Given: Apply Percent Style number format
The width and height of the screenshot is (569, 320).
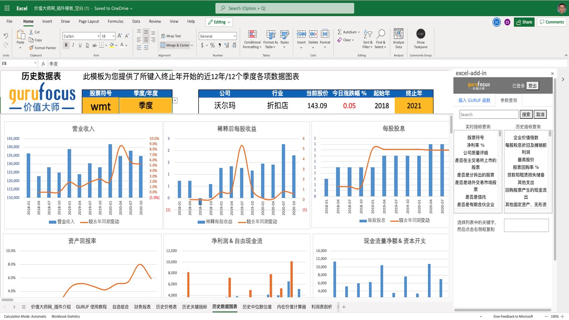Looking at the screenshot, I should [212, 45].
